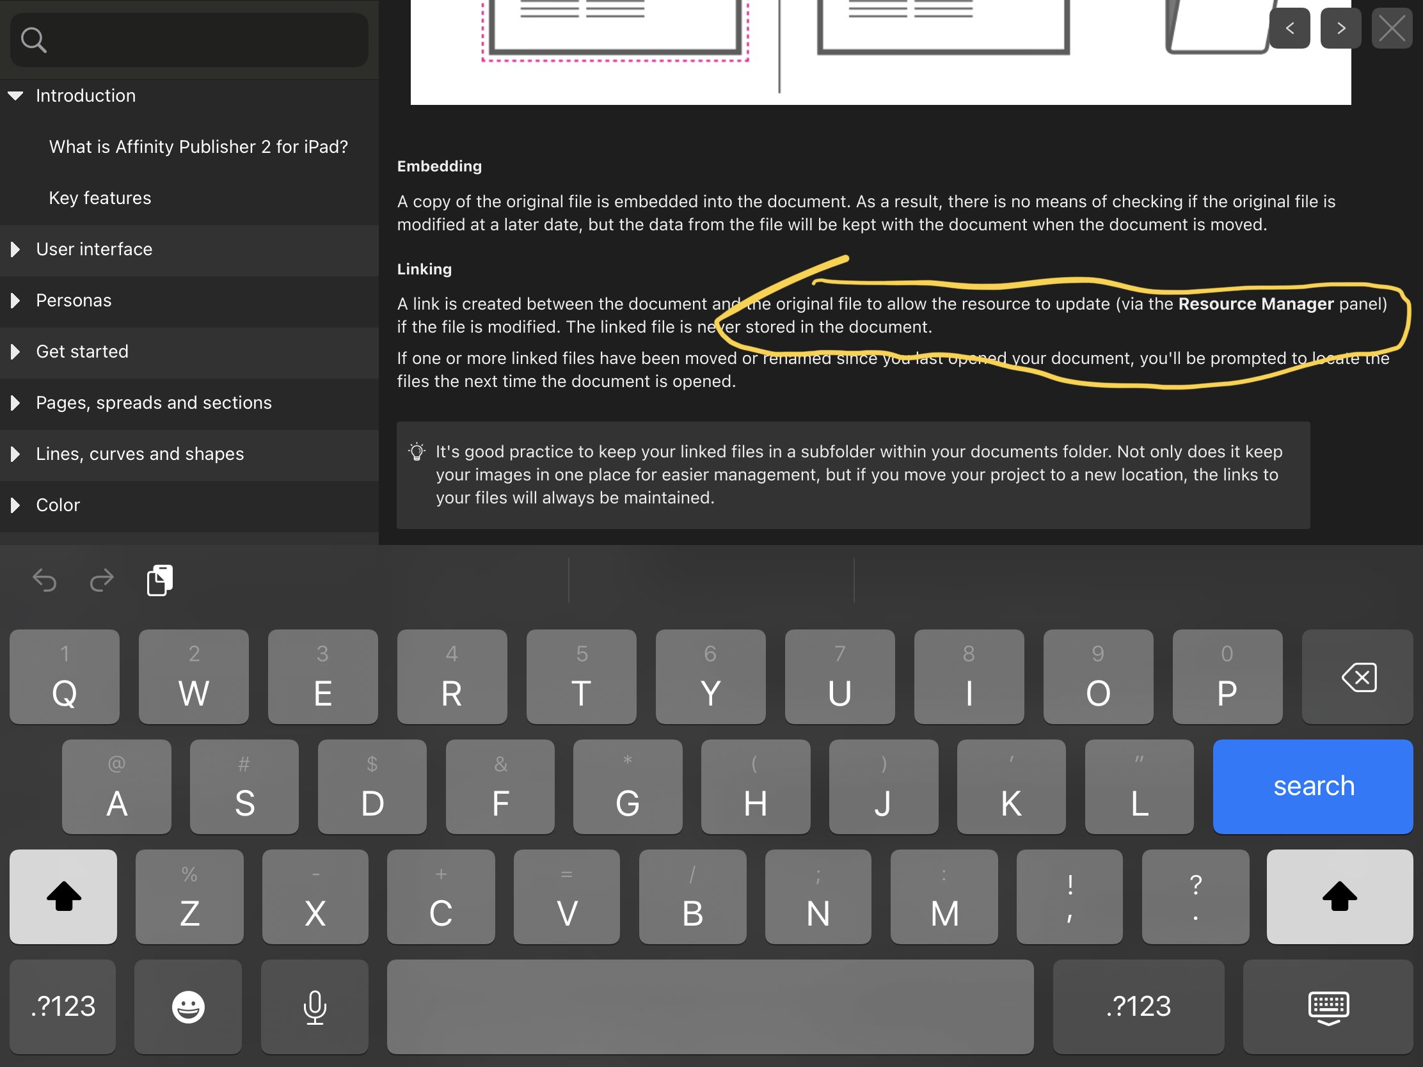
Task: Tap the K key
Action: point(1012,787)
